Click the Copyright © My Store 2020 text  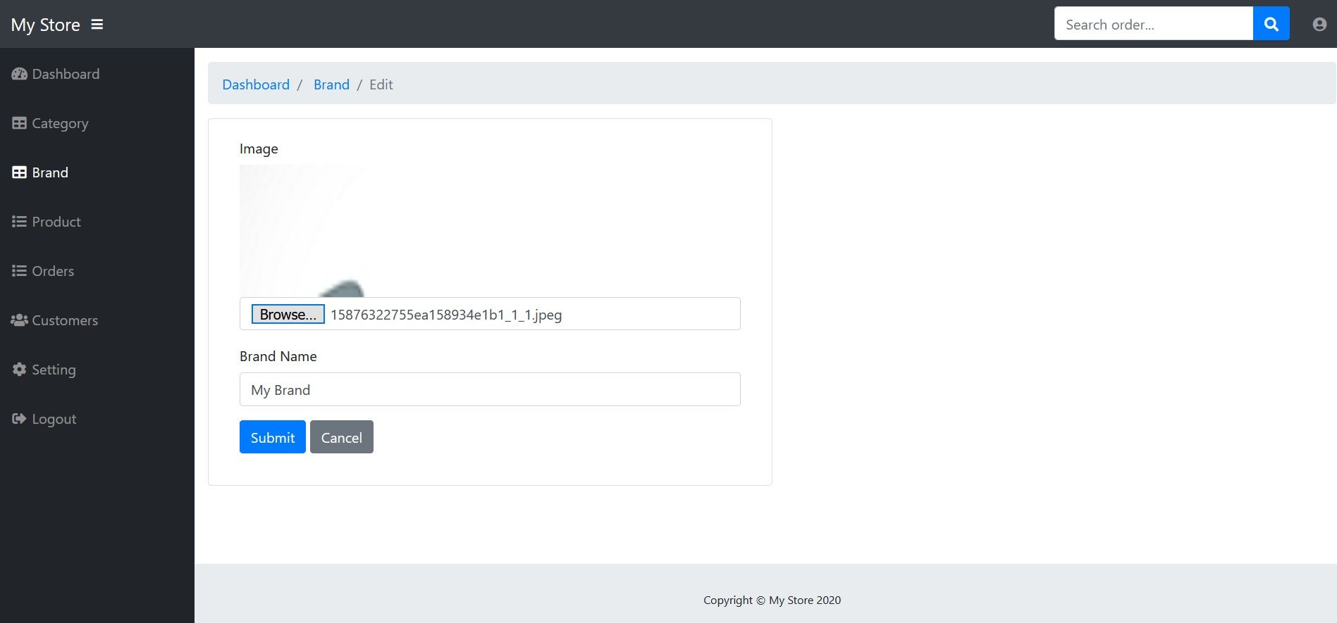click(772, 600)
